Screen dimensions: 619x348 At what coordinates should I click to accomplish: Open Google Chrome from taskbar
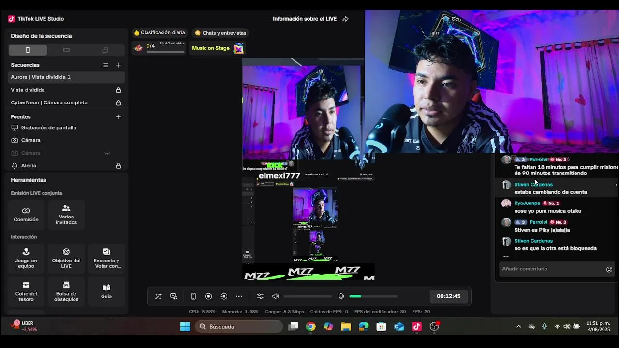pos(310,327)
